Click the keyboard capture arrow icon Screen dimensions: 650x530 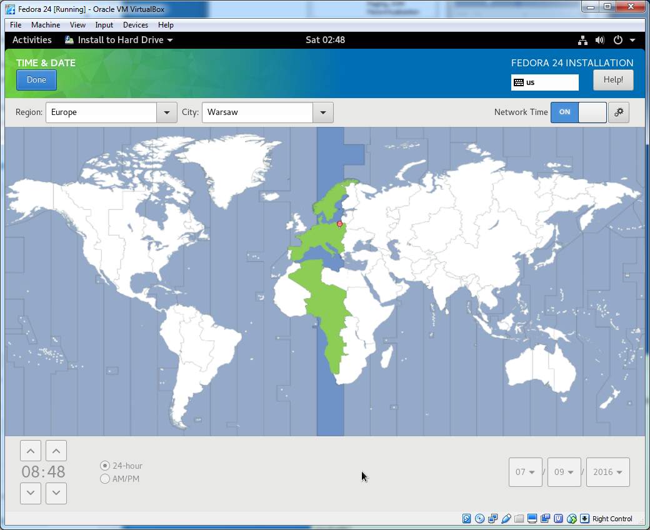coord(584,518)
